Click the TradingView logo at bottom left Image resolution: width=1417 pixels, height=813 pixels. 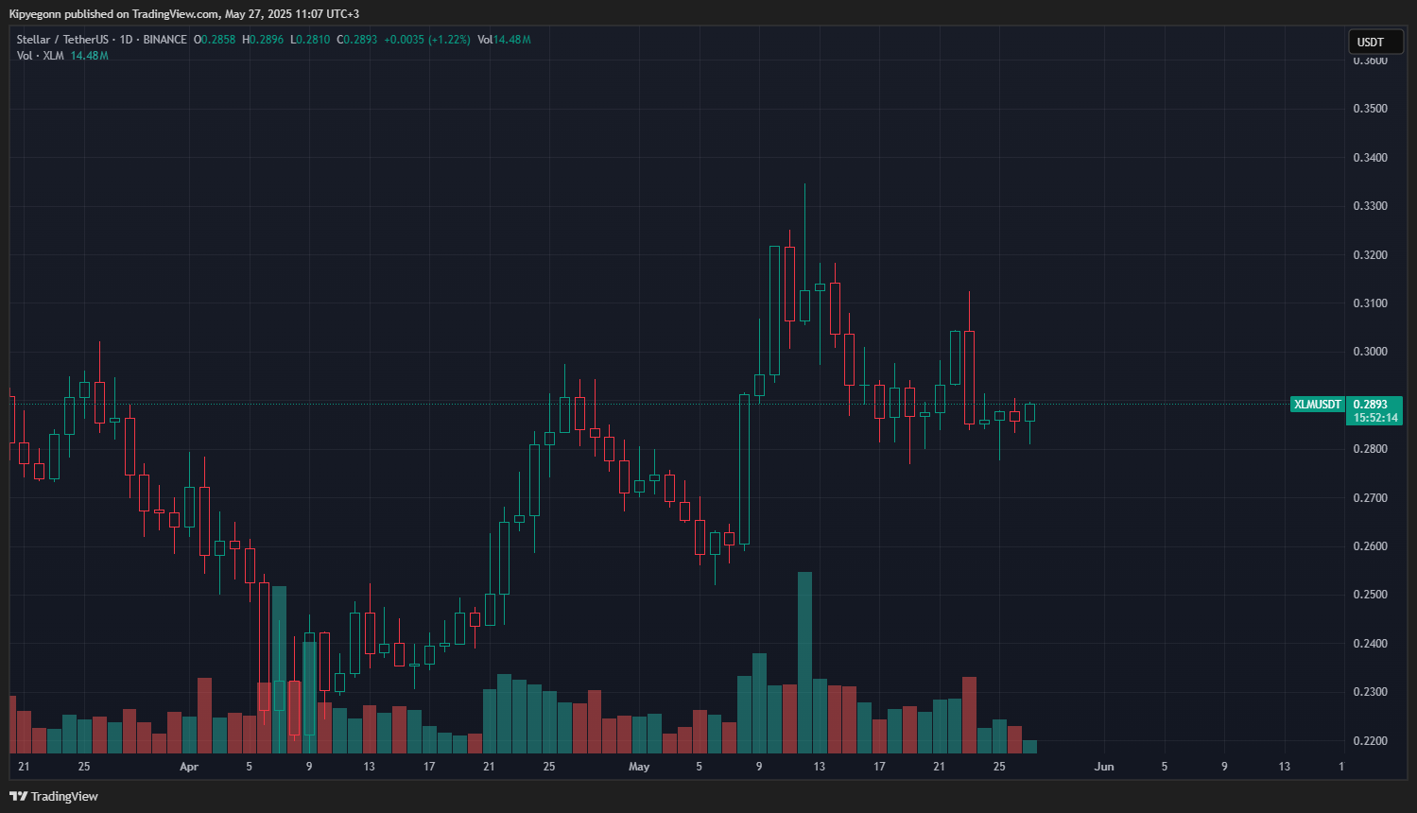pyautogui.click(x=54, y=796)
